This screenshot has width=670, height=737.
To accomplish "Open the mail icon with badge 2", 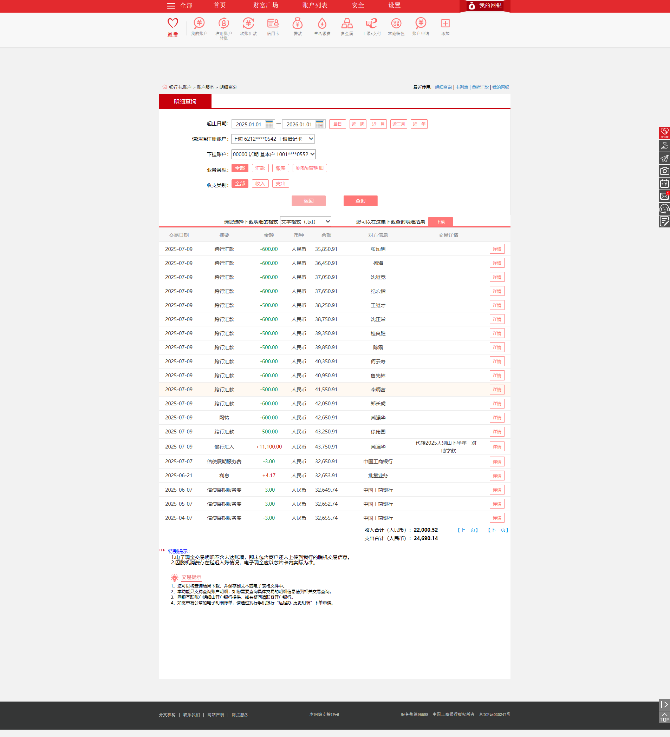I will point(664,196).
